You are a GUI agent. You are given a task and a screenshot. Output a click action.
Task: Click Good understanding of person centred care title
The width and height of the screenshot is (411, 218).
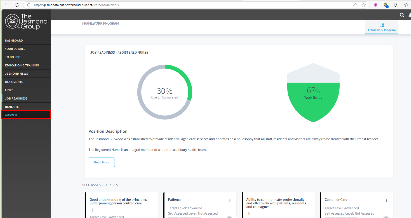point(118,201)
